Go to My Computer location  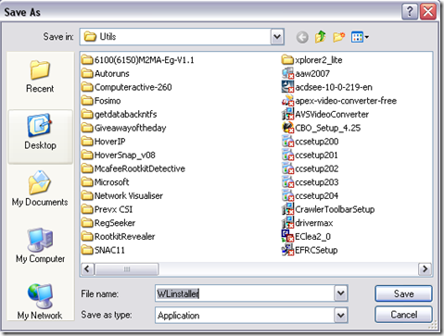pos(40,246)
